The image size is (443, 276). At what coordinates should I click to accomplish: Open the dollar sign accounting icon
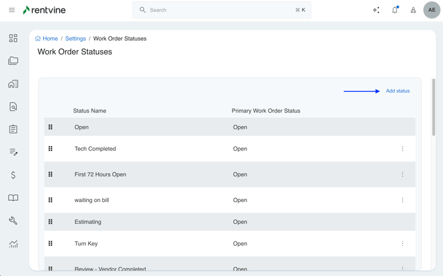(x=13, y=175)
